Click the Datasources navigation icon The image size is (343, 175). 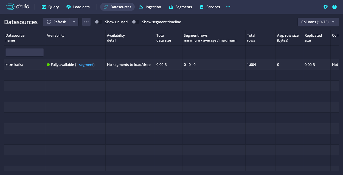click(x=106, y=7)
